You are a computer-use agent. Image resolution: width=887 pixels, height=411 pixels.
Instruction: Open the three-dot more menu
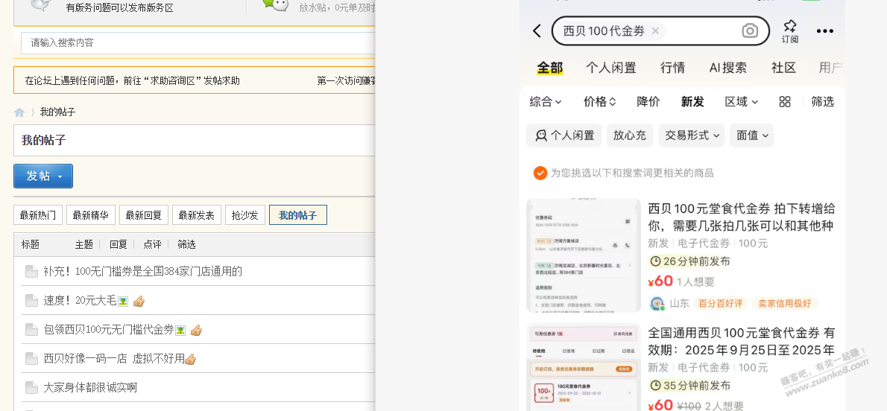point(825,31)
